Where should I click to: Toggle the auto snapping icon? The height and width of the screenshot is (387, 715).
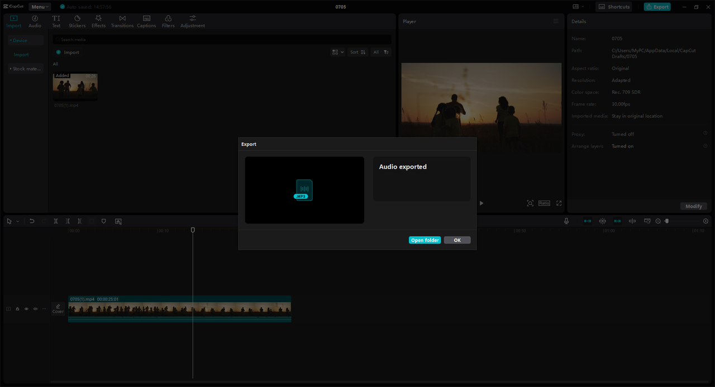point(602,221)
